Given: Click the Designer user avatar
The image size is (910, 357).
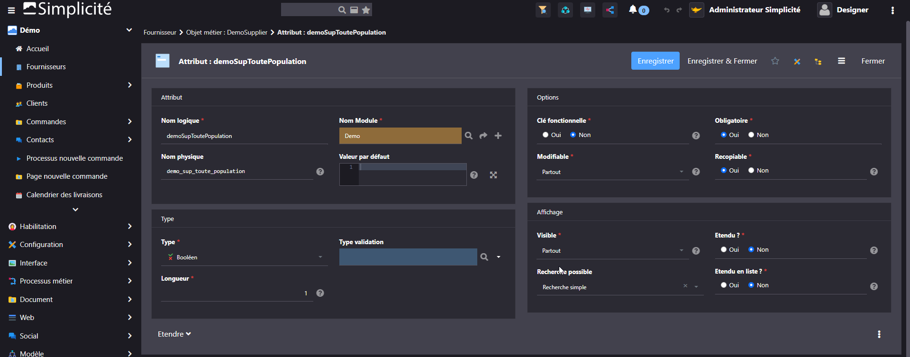Looking at the screenshot, I should 825,10.
